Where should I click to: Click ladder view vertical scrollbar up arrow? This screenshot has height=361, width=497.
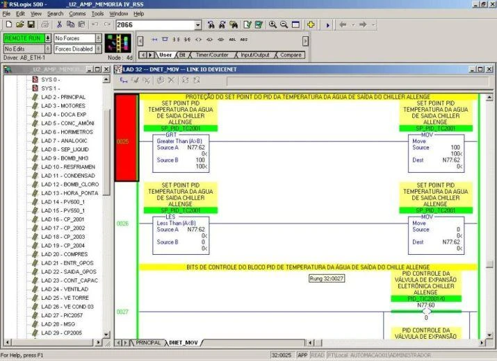point(489,97)
